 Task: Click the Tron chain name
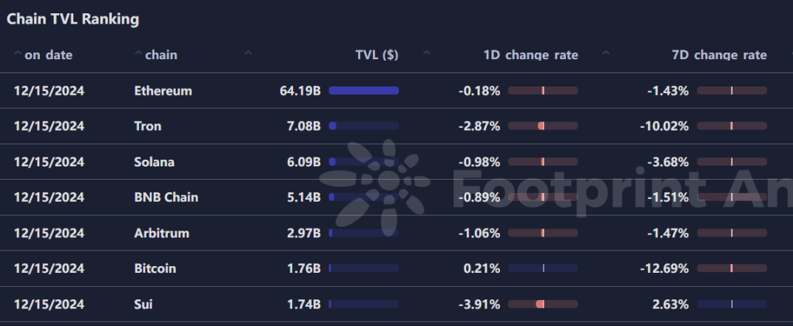pos(148,126)
